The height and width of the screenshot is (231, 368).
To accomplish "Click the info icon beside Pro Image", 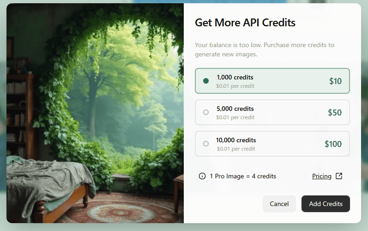I will point(202,176).
